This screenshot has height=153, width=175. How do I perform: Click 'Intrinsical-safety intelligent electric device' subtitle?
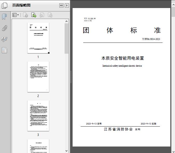122,66
